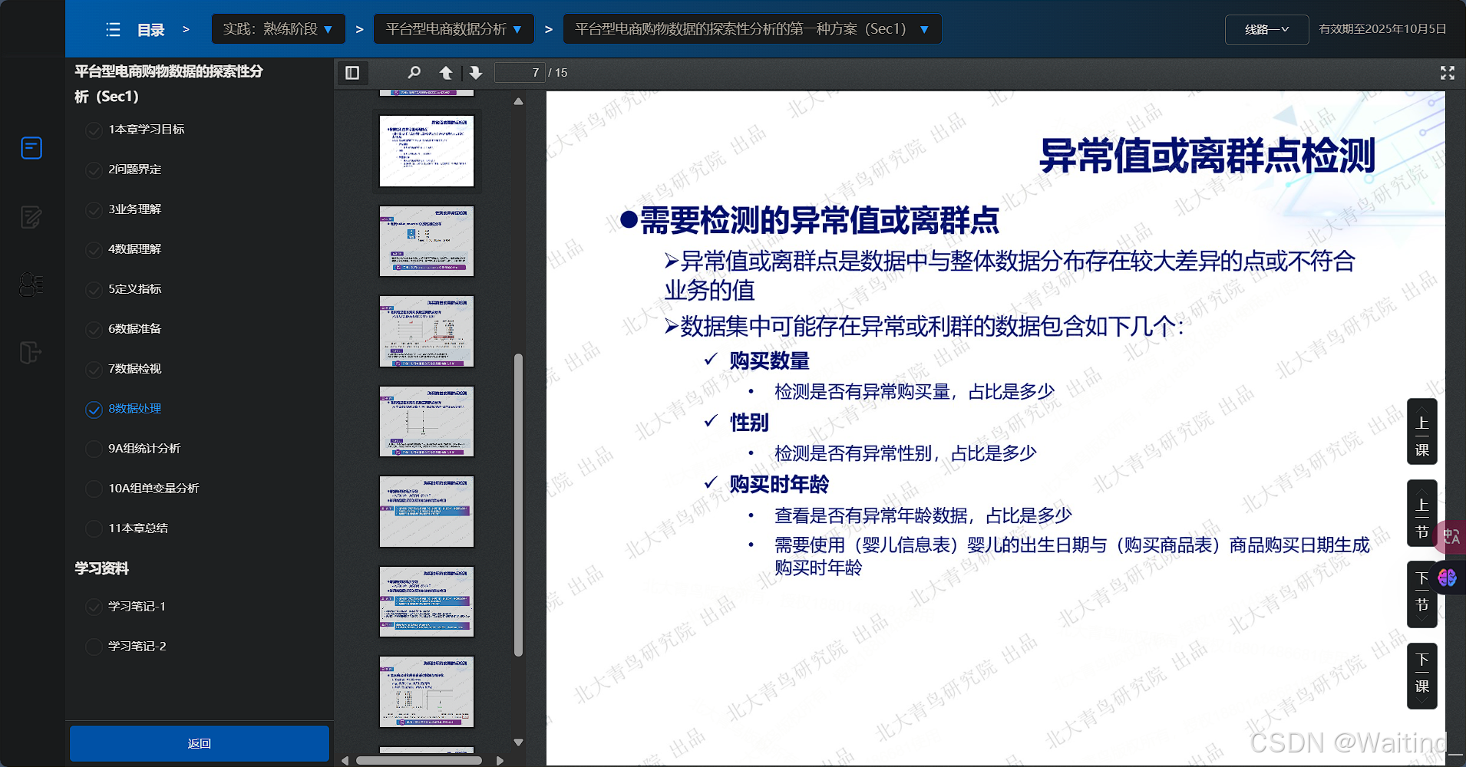Screen dimensions: 1466x767
Task: Open the translate floating icon
Action: click(1451, 537)
